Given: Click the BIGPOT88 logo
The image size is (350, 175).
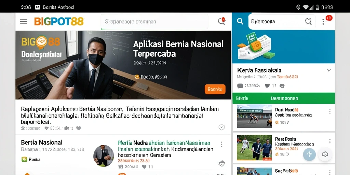Looking at the screenshot, I should (59, 22).
